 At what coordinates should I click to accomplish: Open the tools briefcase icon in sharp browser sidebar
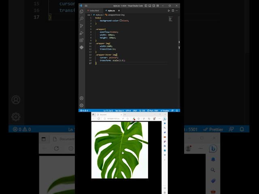pyautogui.click(x=165, y=137)
